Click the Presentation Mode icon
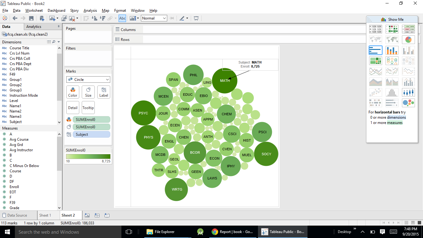The image size is (423, 238). pos(196,18)
